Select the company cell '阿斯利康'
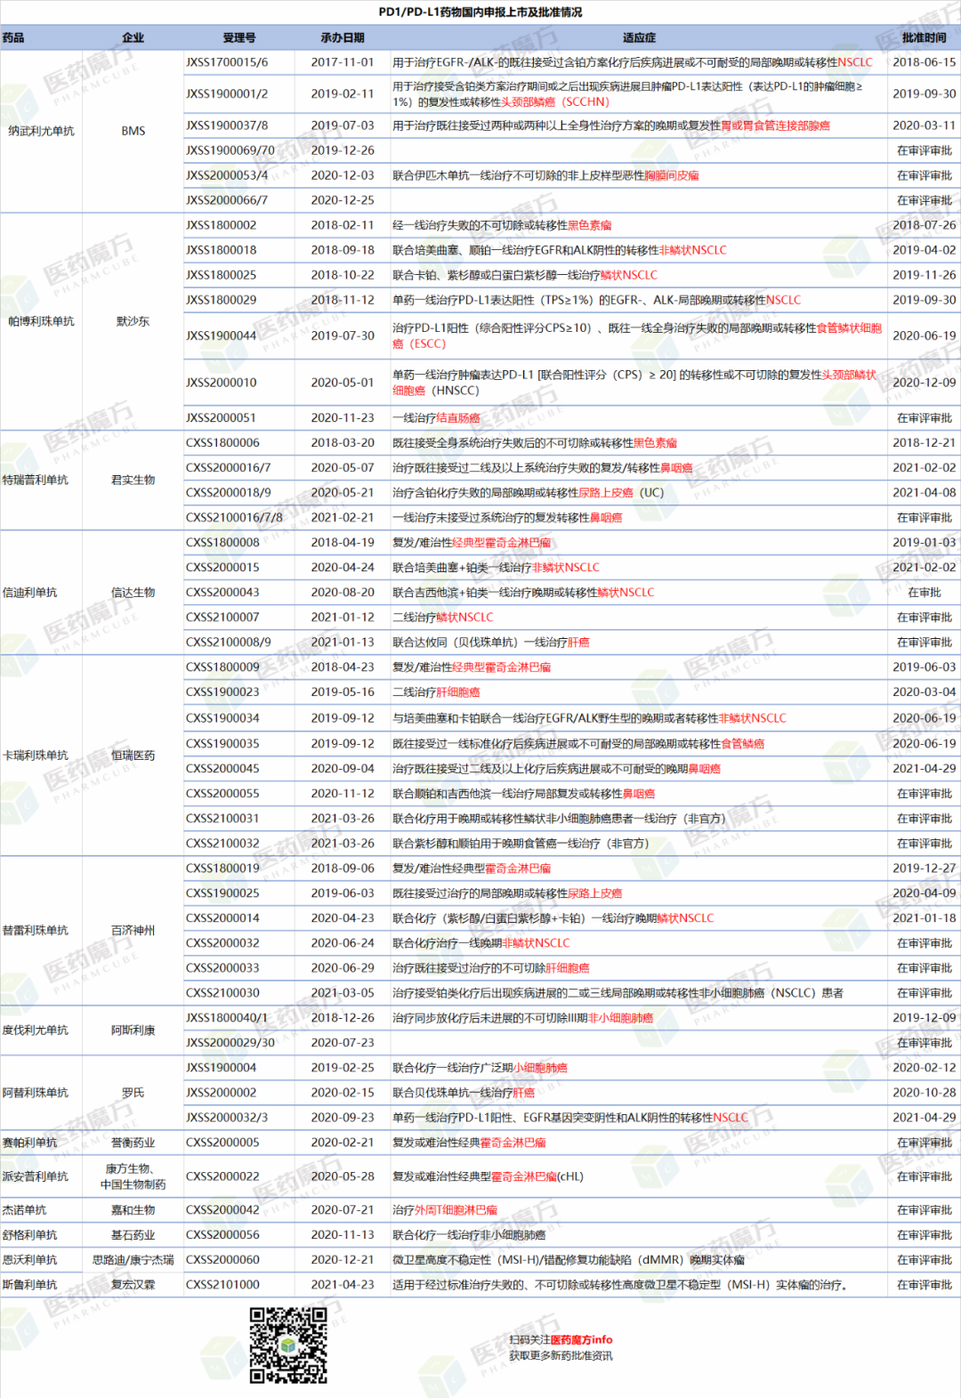Viewport: 961px width, 1398px height. (x=133, y=1030)
